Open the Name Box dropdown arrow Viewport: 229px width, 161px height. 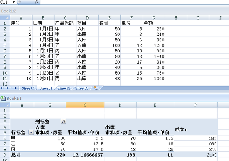(x=13, y=2)
